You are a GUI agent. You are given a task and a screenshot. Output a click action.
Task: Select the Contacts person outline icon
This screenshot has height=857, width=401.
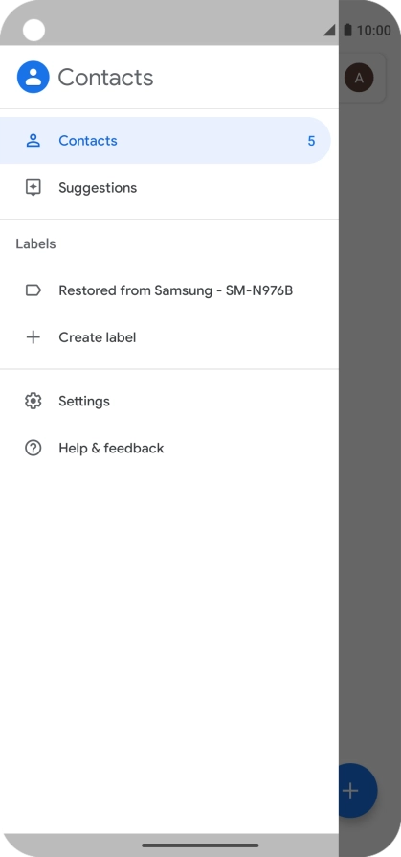pyautogui.click(x=33, y=141)
